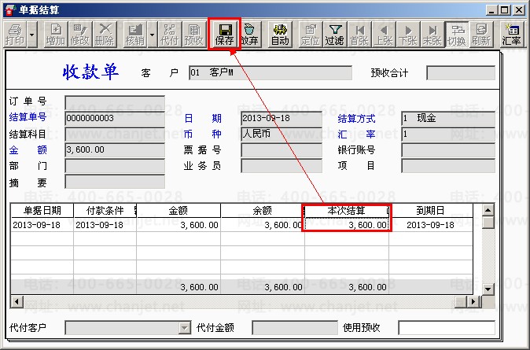This screenshot has width=530, height=350.
Task: Click the 代付金额 input field
Action: tap(295, 328)
